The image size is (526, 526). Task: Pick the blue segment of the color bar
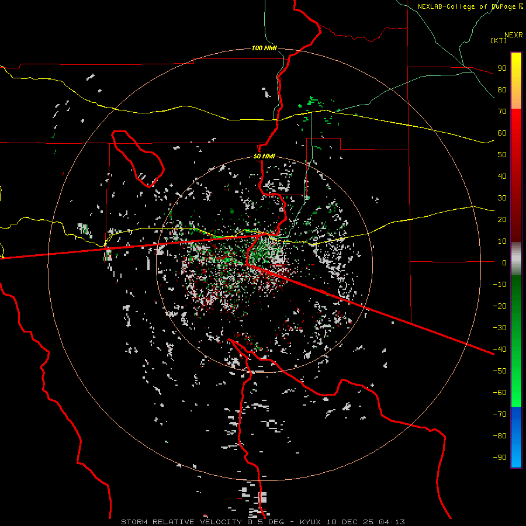[x=516, y=437]
